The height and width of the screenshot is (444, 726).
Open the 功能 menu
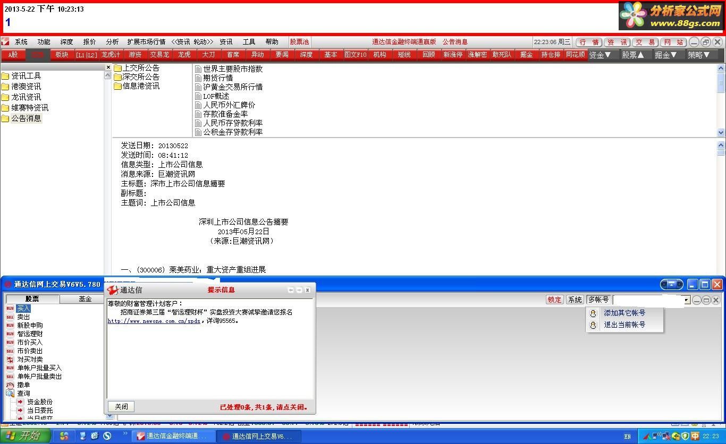coord(44,42)
